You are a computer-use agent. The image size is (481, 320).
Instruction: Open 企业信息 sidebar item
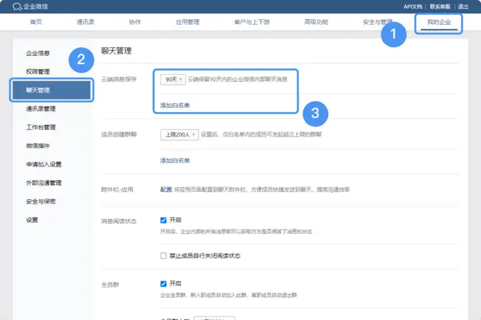(x=37, y=53)
